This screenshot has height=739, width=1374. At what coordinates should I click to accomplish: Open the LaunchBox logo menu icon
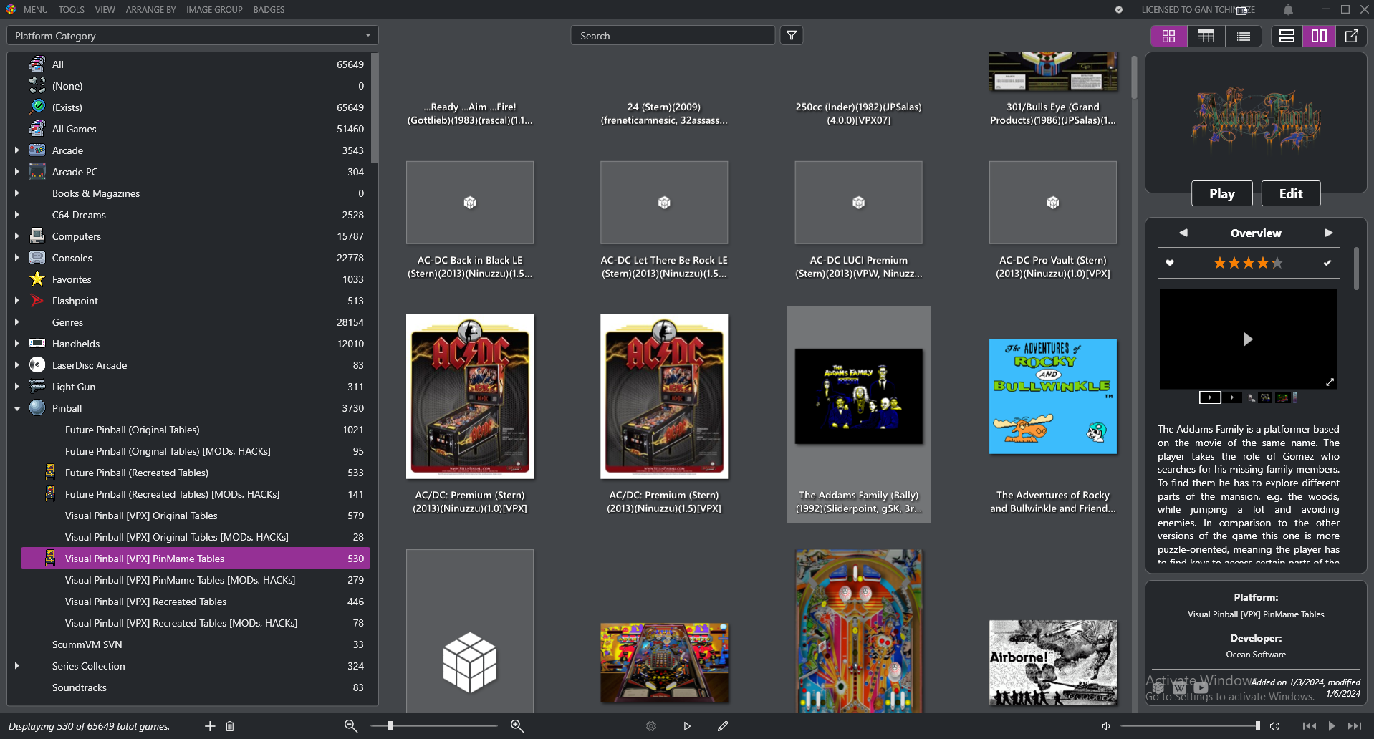click(x=10, y=9)
